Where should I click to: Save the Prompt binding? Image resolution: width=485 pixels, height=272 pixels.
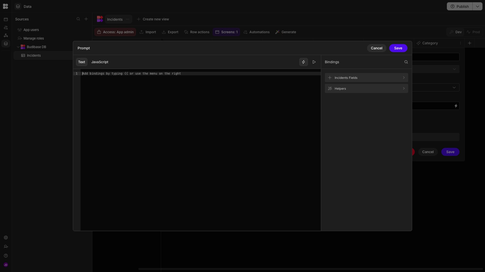pyautogui.click(x=398, y=48)
